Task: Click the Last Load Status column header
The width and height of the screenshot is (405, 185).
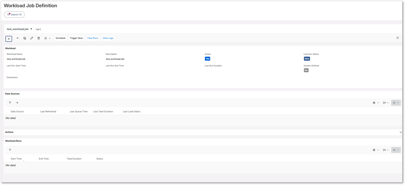Action: tap(132, 112)
